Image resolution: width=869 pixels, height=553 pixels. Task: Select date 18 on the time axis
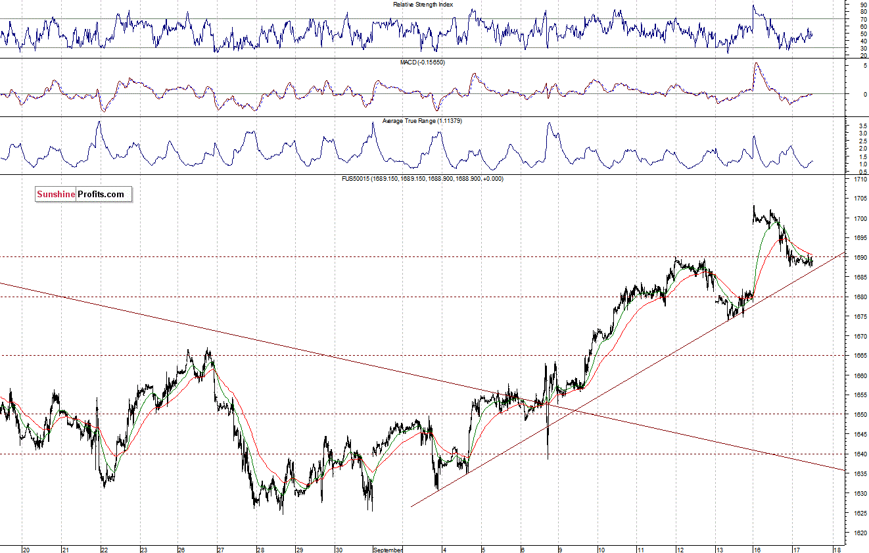pyautogui.click(x=836, y=549)
